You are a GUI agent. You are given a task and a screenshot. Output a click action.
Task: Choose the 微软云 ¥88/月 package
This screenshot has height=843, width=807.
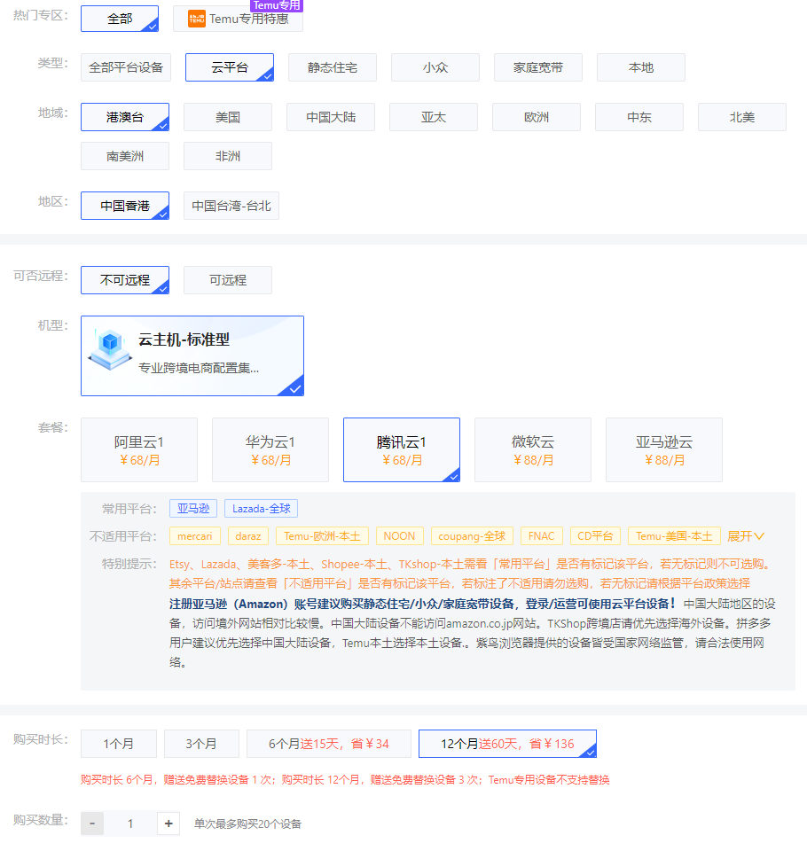click(533, 450)
